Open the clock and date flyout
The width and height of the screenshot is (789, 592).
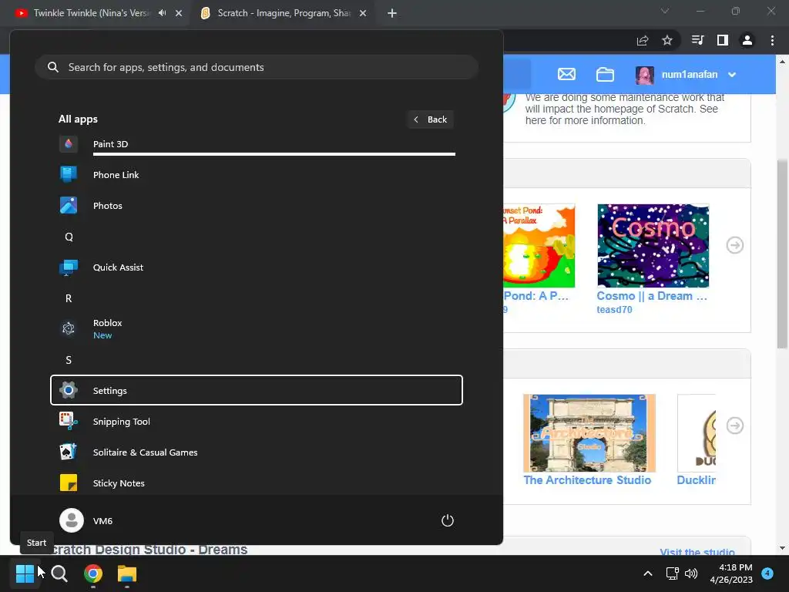click(x=731, y=573)
